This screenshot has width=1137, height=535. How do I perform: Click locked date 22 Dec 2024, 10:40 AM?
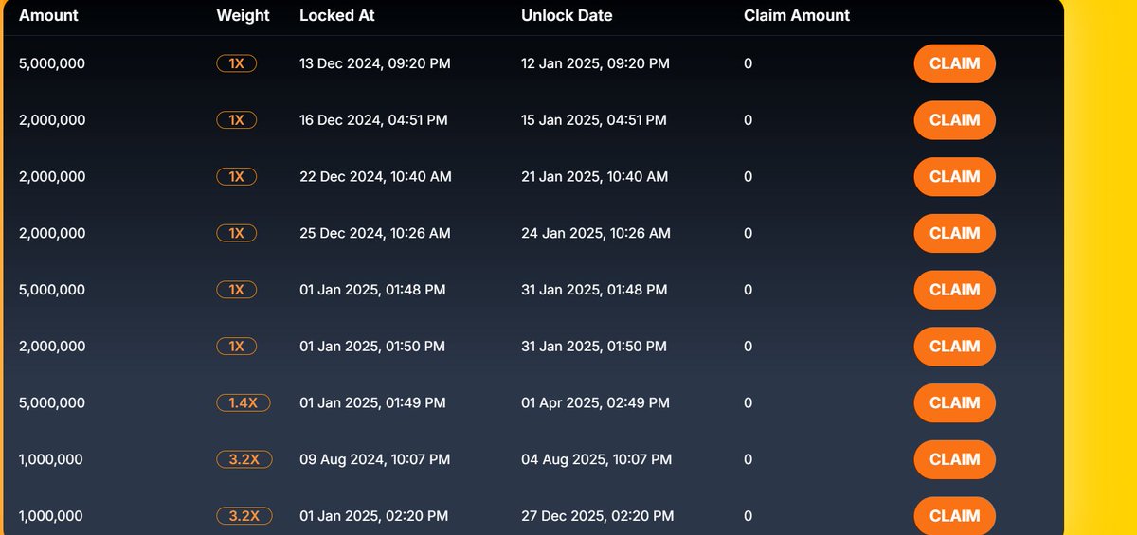pyautogui.click(x=376, y=177)
